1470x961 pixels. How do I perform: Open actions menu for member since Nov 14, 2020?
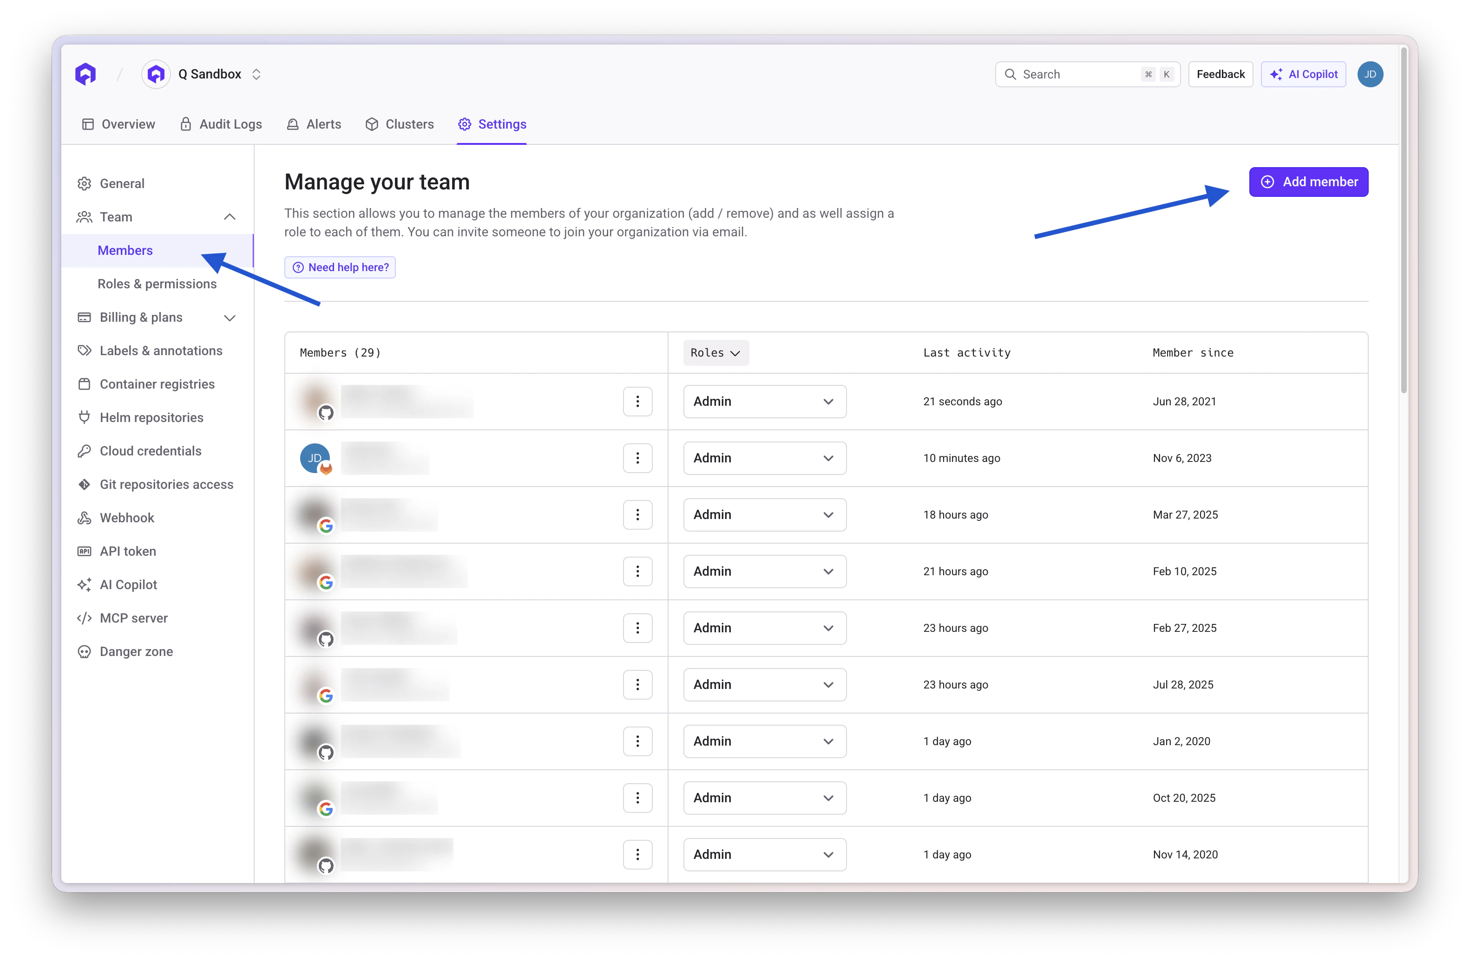click(637, 854)
